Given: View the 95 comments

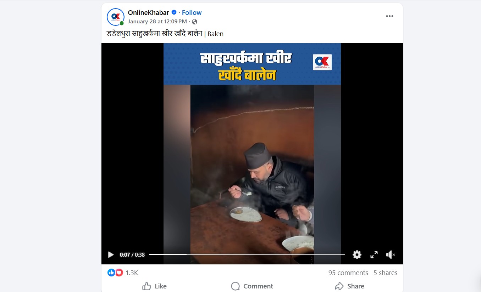Looking at the screenshot, I should [348, 273].
